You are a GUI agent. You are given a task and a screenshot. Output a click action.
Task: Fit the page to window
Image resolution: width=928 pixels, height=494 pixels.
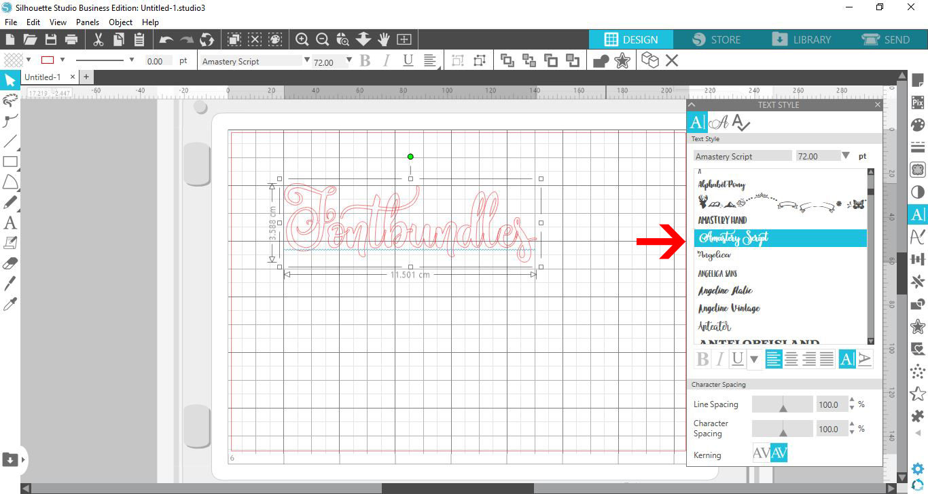404,39
